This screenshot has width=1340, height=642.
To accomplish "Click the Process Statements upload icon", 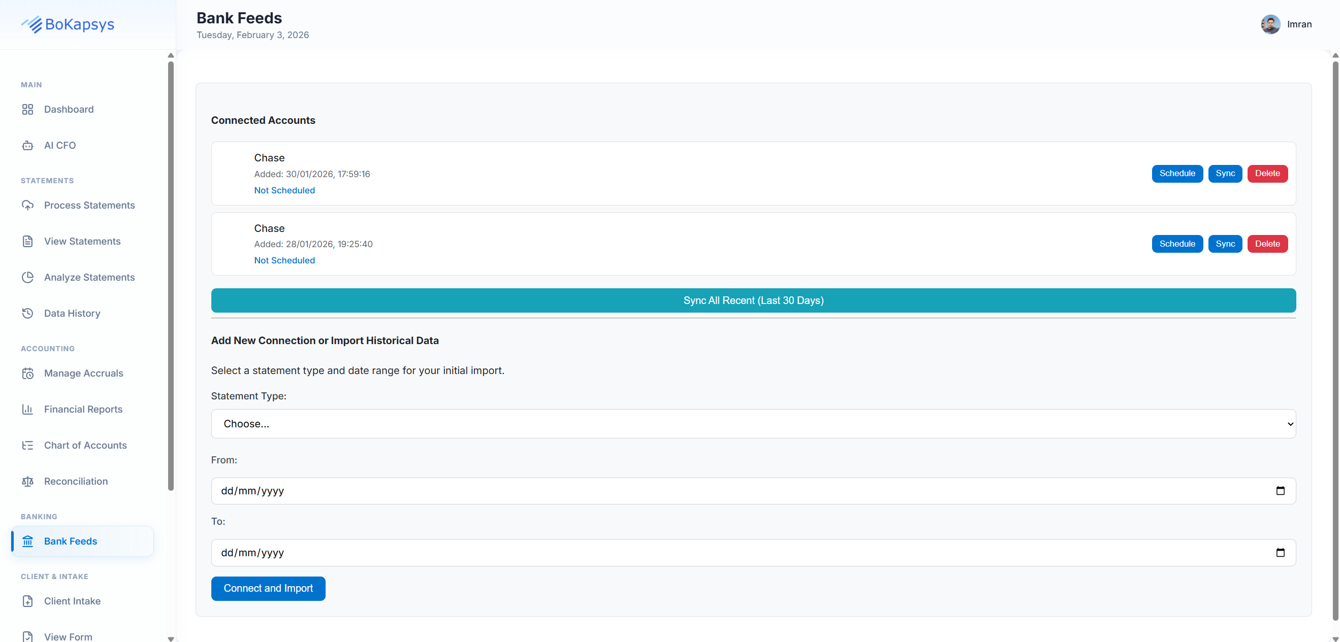I will [x=28, y=205].
